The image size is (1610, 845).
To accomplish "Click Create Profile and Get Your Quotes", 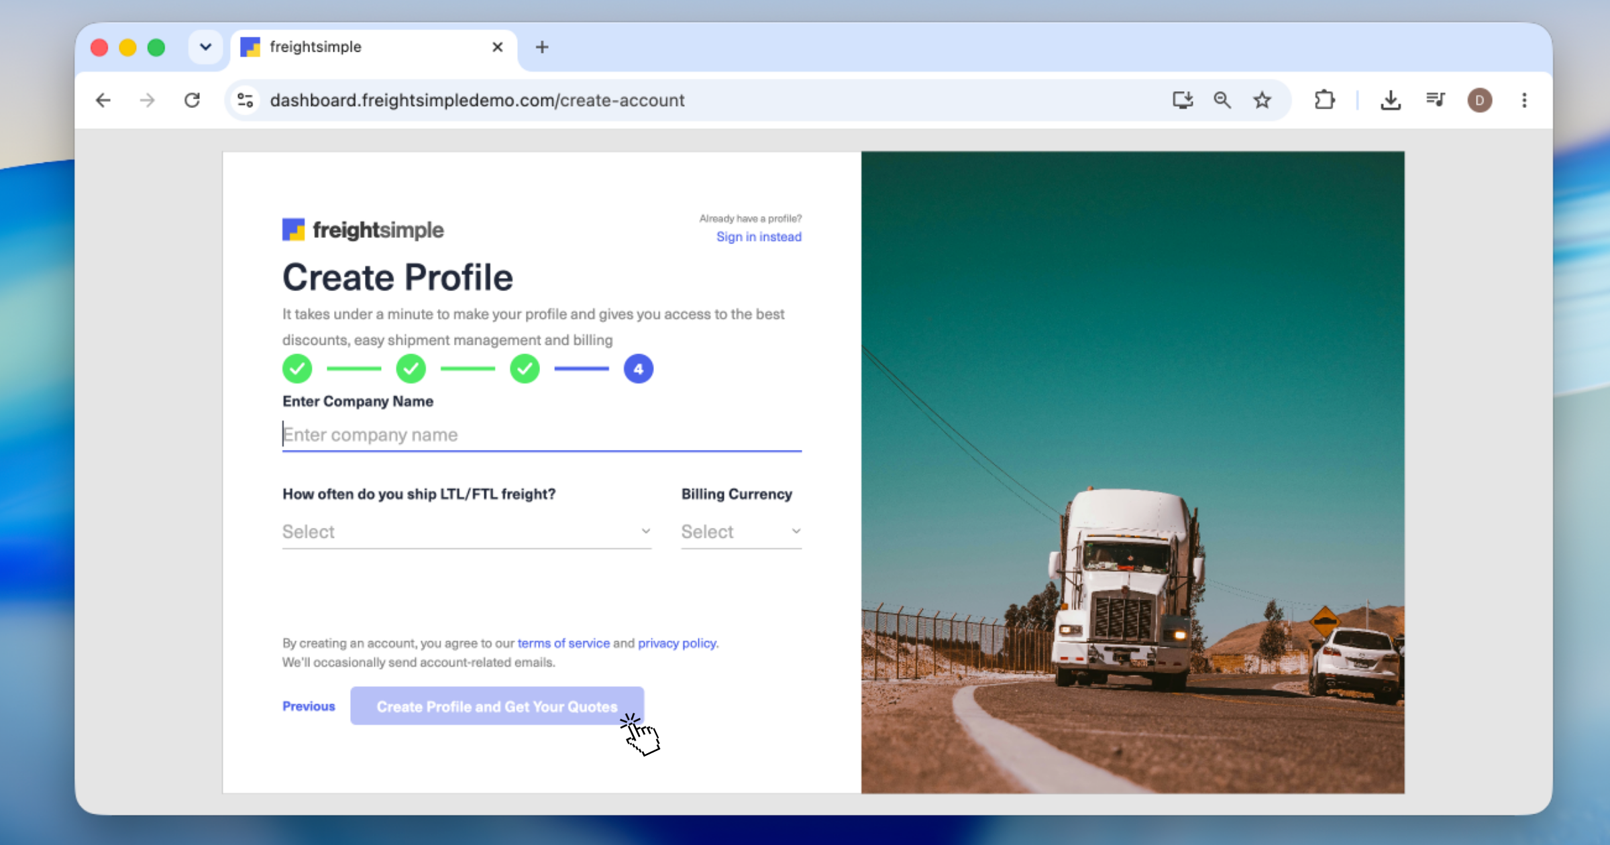I will [497, 706].
